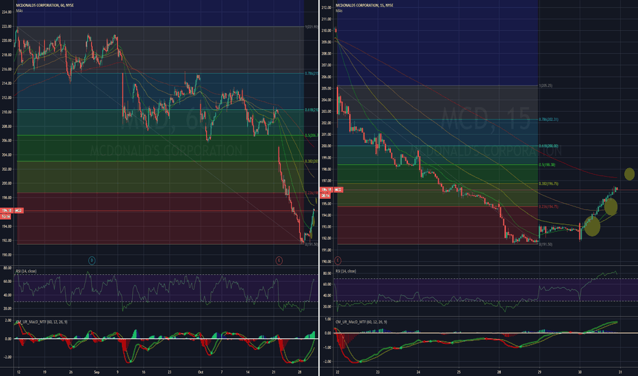The image size is (638, 376).
Task: Click Fib level '1(205.25)' on the 15-minute chart
Action: [x=546, y=85]
